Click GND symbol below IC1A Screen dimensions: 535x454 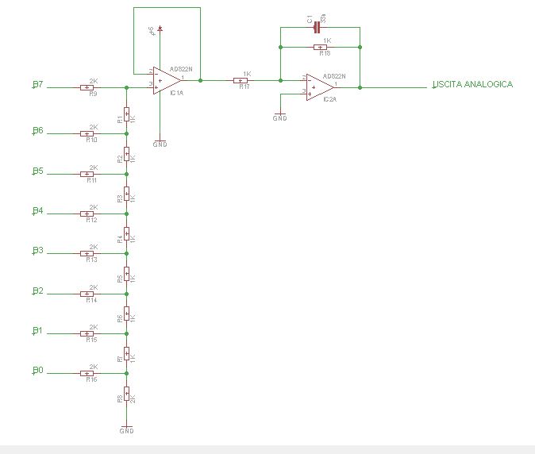160,143
